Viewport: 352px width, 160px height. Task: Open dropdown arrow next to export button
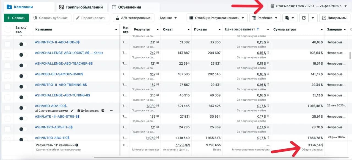[x=313, y=18]
